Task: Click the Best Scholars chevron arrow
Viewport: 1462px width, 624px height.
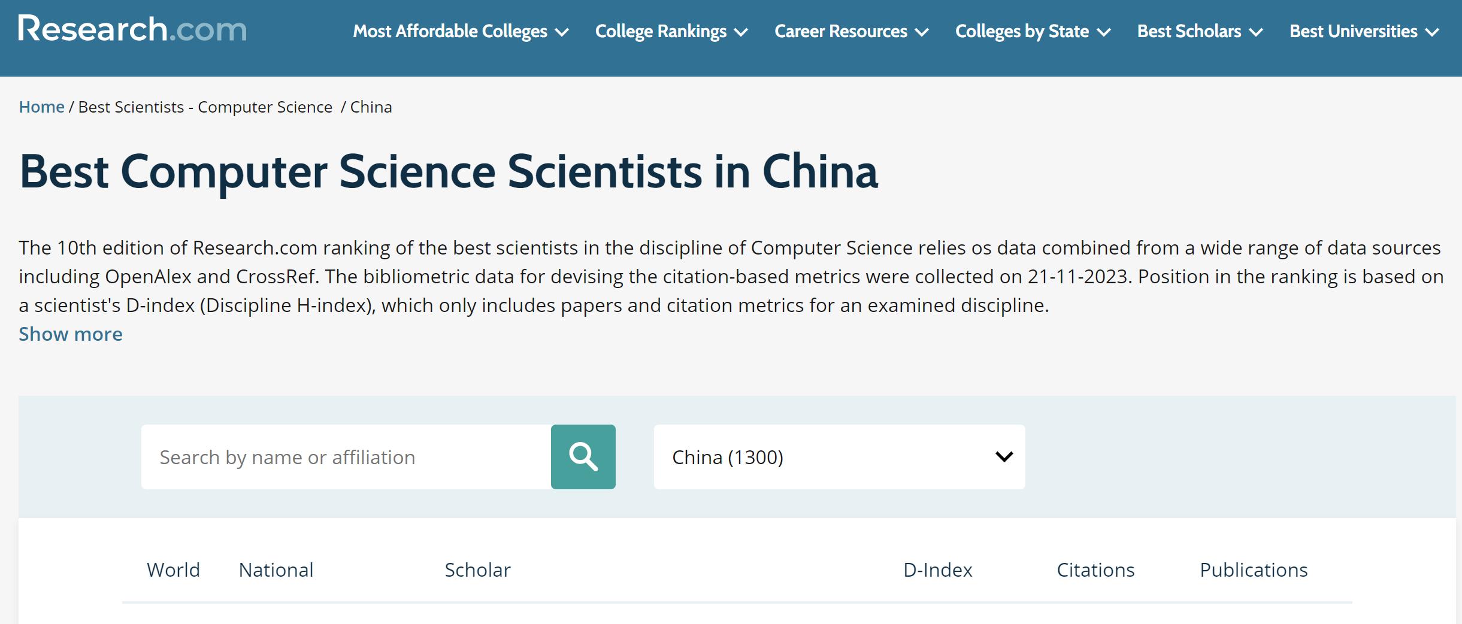Action: tap(1255, 32)
